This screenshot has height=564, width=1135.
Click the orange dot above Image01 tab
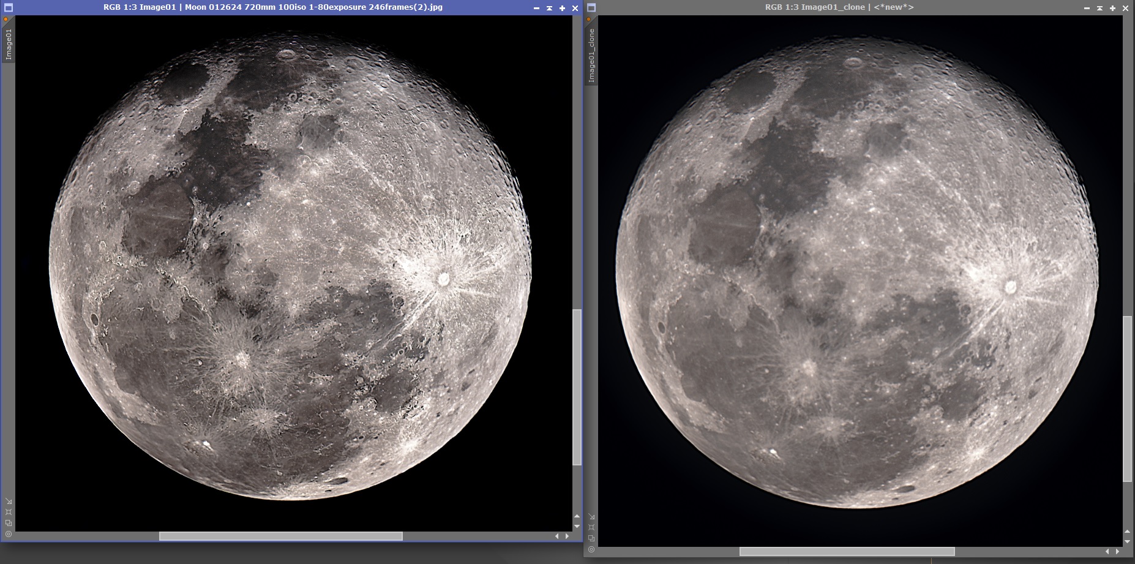coord(6,20)
